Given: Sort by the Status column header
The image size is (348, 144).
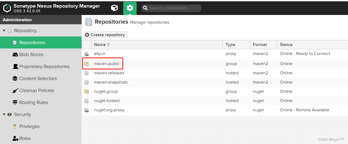Looking at the screenshot, I should coord(313,45).
